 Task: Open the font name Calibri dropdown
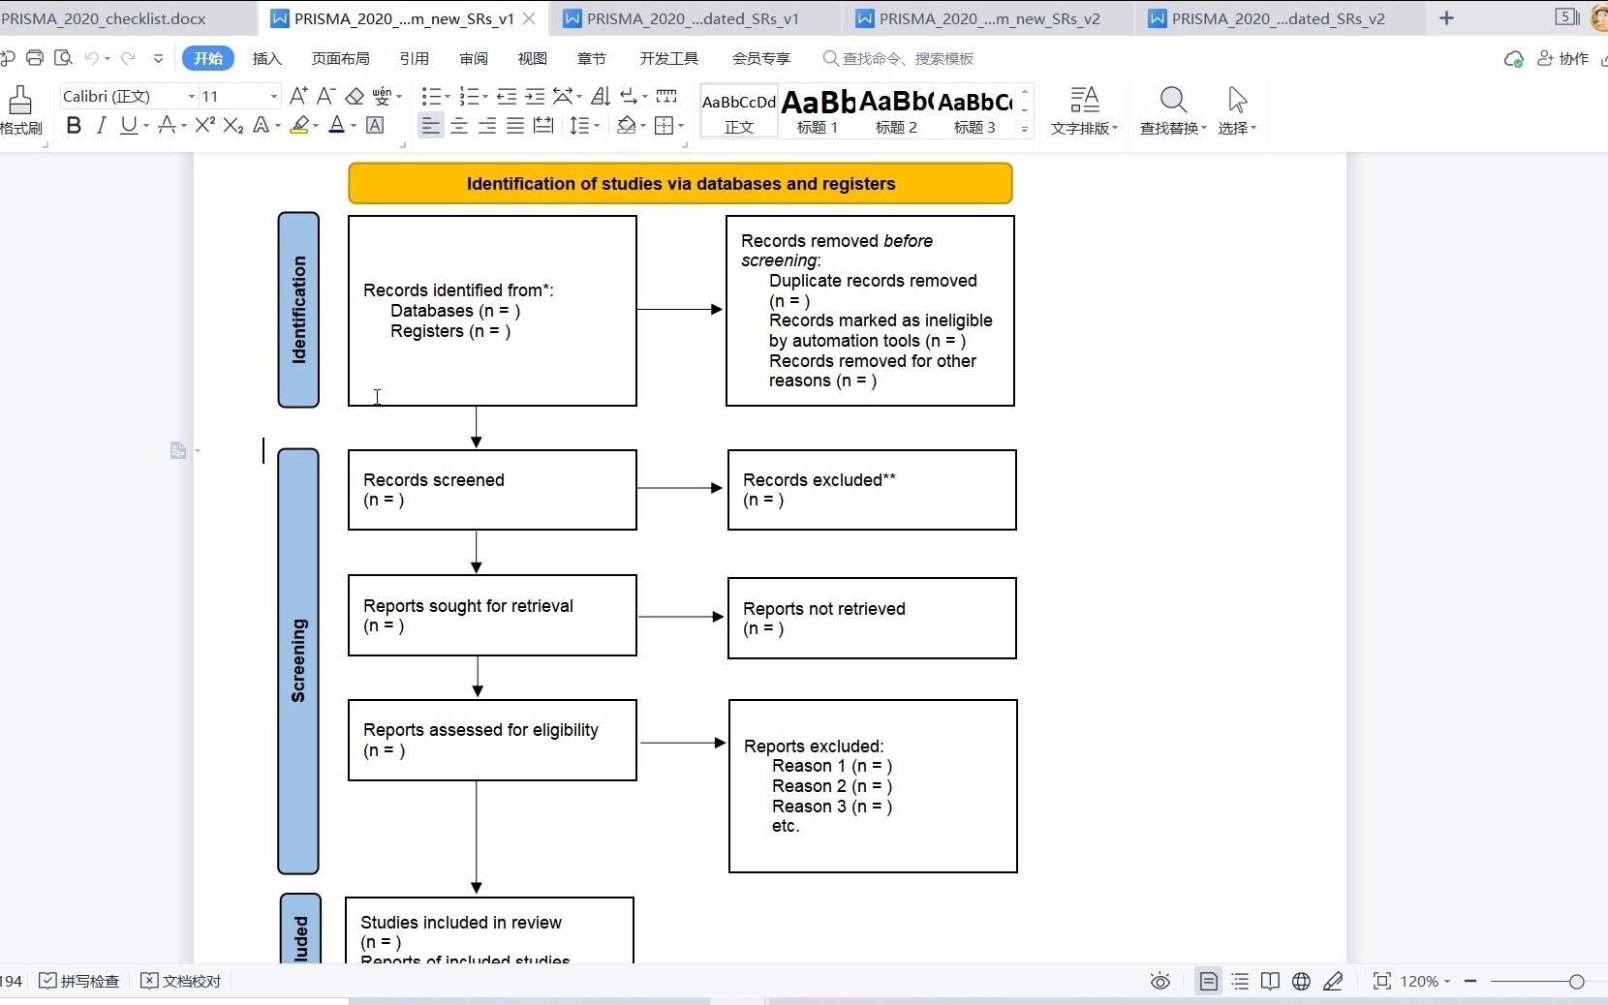coord(192,97)
